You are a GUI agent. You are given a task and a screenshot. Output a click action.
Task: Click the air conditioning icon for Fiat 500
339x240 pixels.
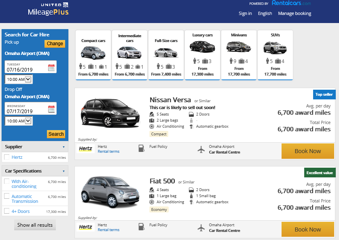[x=152, y=202]
